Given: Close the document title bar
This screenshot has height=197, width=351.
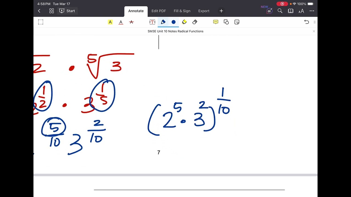Looking at the screenshot, I should [x=314, y=31].
